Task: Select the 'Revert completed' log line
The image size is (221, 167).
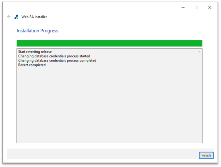Action: coord(32,65)
